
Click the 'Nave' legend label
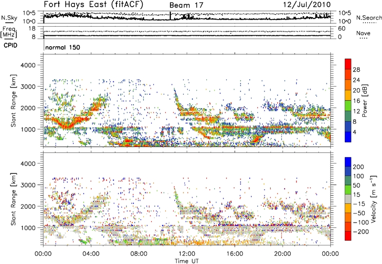click(363, 33)
